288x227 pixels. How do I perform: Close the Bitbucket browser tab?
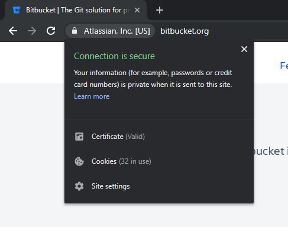[x=137, y=10]
